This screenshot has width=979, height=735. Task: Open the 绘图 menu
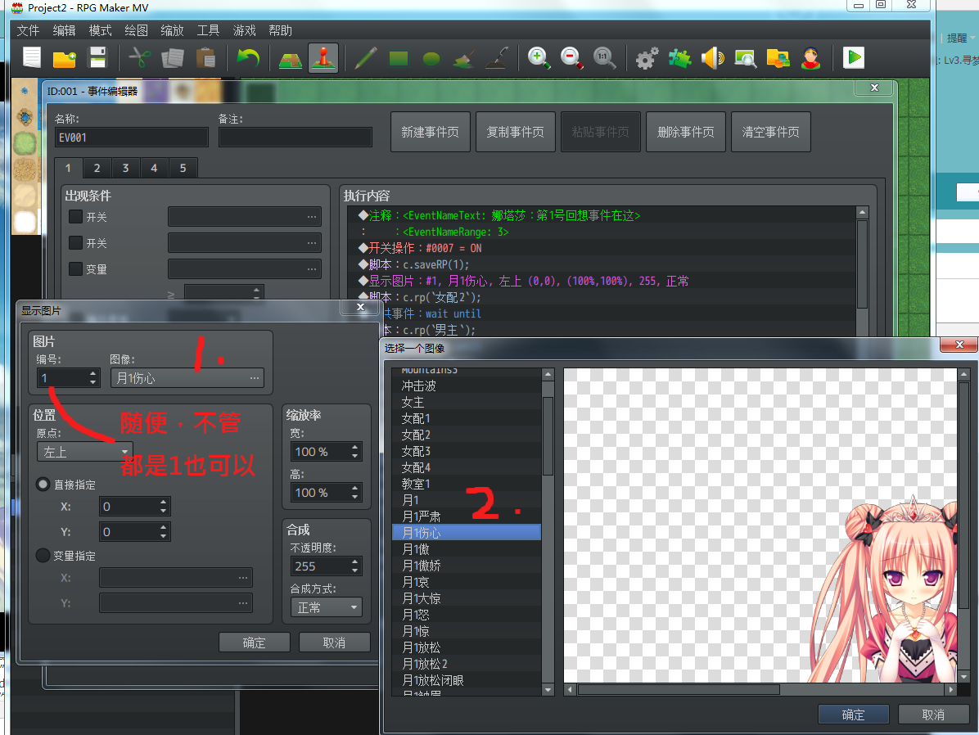(136, 30)
